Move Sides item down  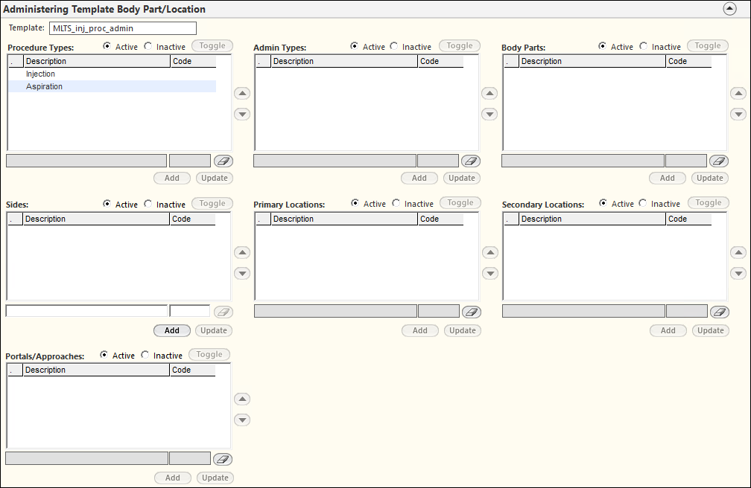[242, 274]
